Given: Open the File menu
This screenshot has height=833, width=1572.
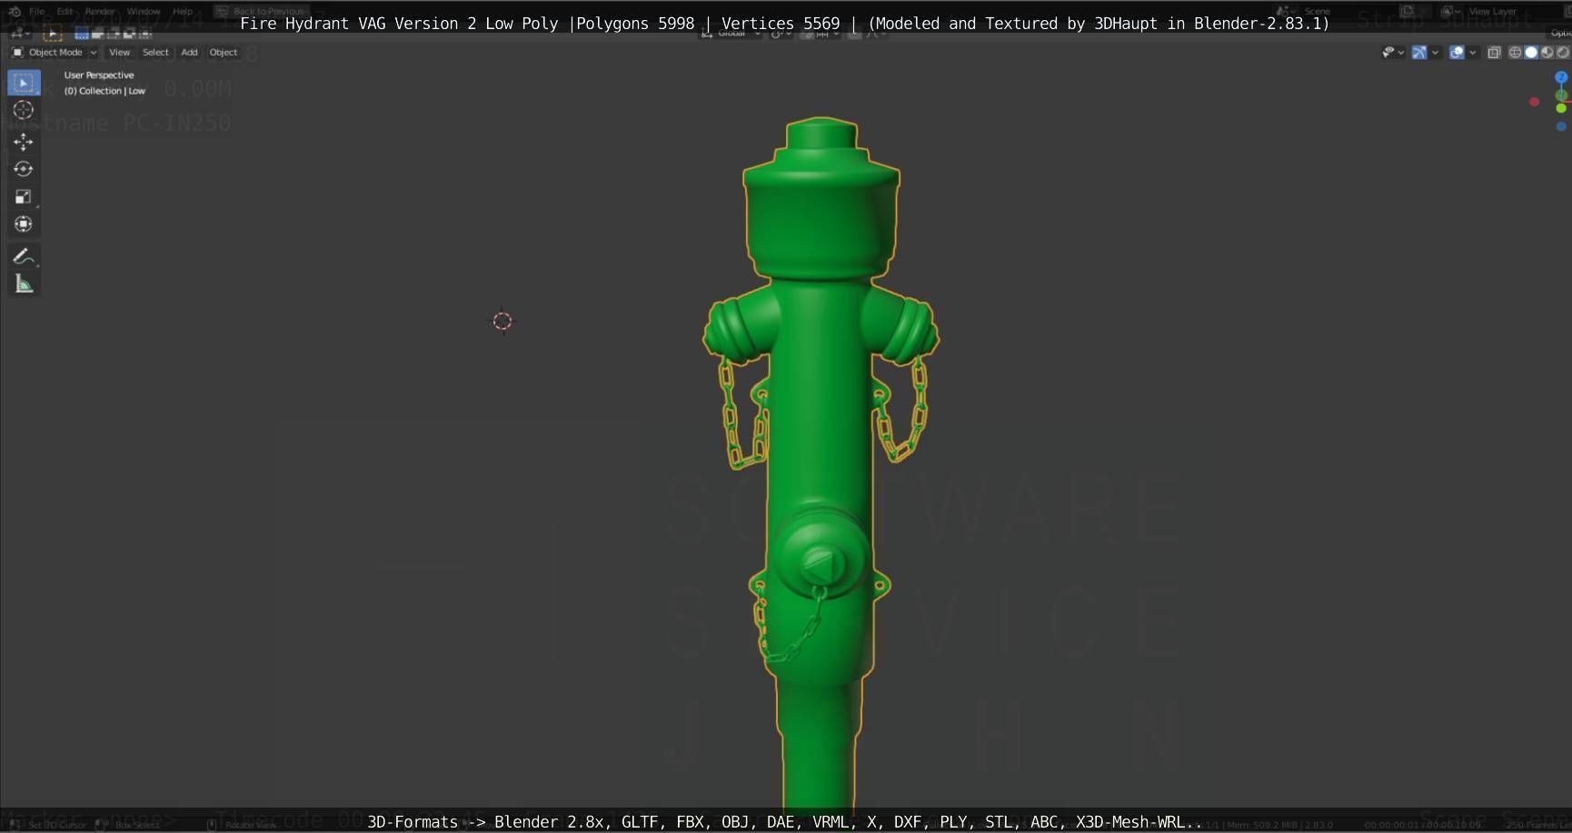Looking at the screenshot, I should tap(37, 12).
